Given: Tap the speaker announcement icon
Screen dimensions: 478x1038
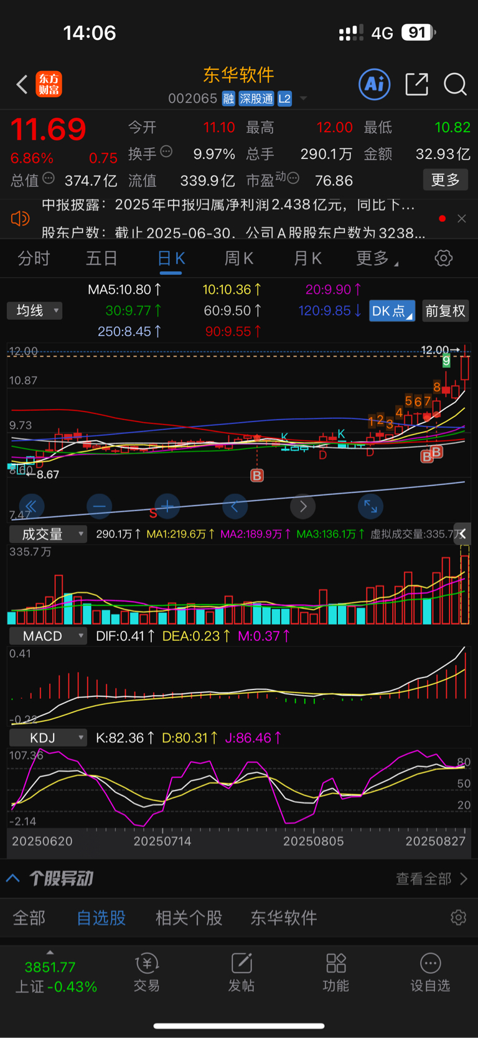Looking at the screenshot, I should 20,218.
